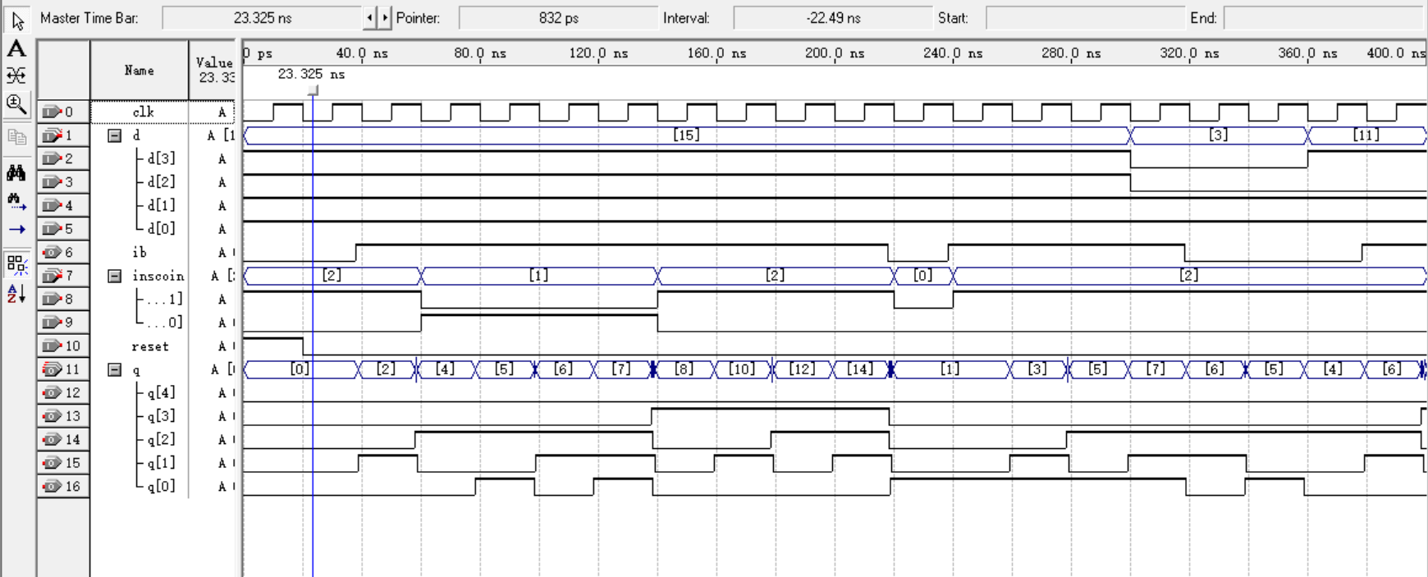Choose the Waveform Editing tool
This screenshot has width=1428, height=577.
tap(16, 76)
